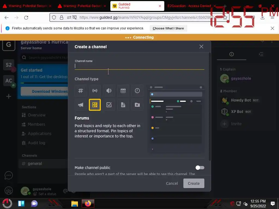Click Choose What I Share button
This screenshot has height=209, width=279.
[x=168, y=28]
